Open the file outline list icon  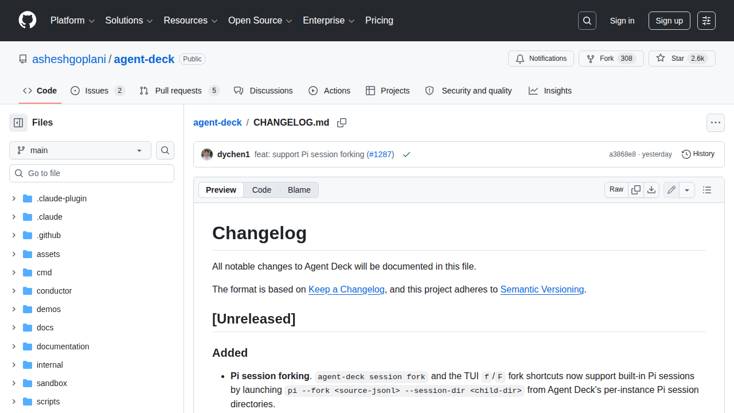pyautogui.click(x=707, y=190)
